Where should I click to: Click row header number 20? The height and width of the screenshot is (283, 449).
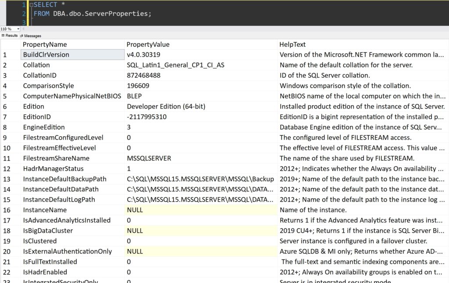point(11,251)
